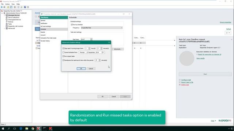Select the IoC scan settings section

pyautogui.click(x=46, y=26)
